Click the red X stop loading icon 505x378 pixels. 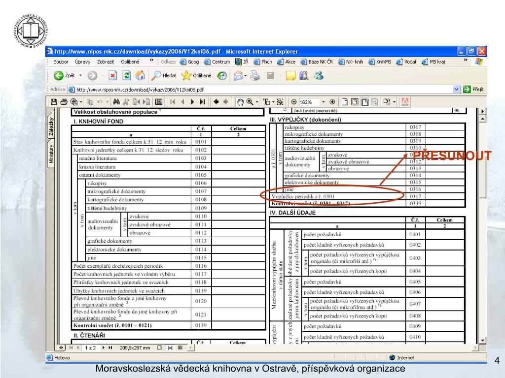pos(112,75)
